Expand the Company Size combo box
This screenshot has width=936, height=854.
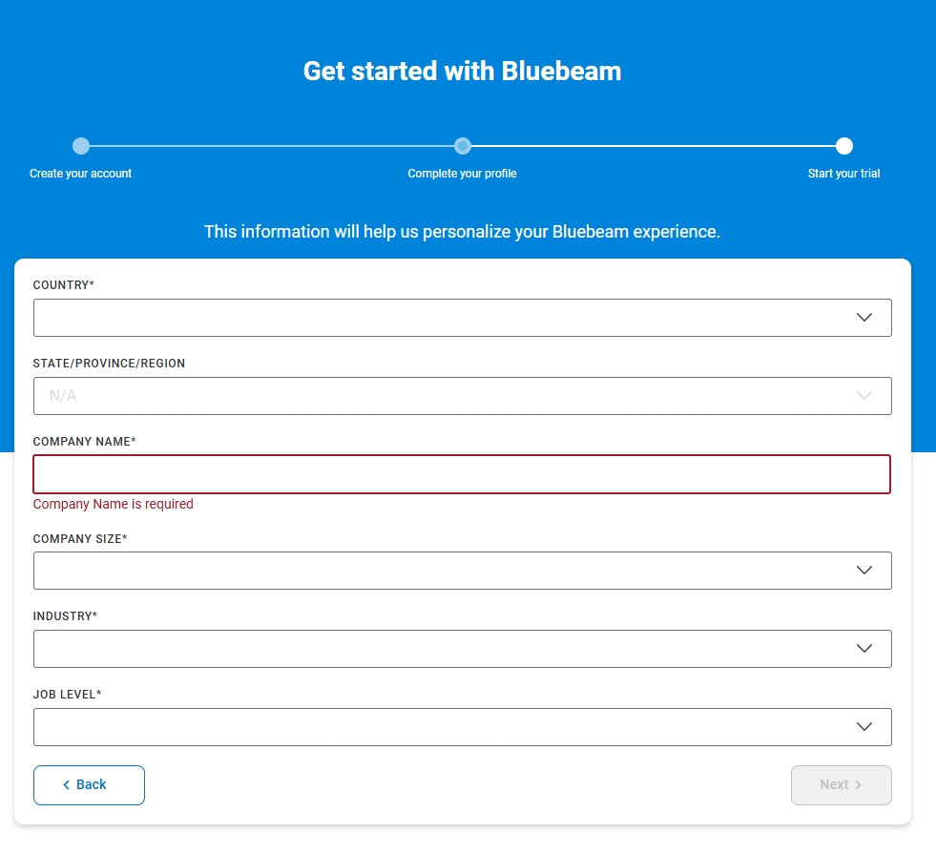[448, 571]
